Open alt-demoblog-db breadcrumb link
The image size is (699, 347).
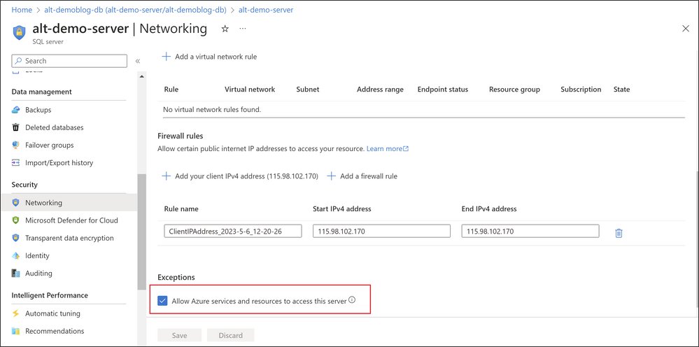(x=135, y=9)
